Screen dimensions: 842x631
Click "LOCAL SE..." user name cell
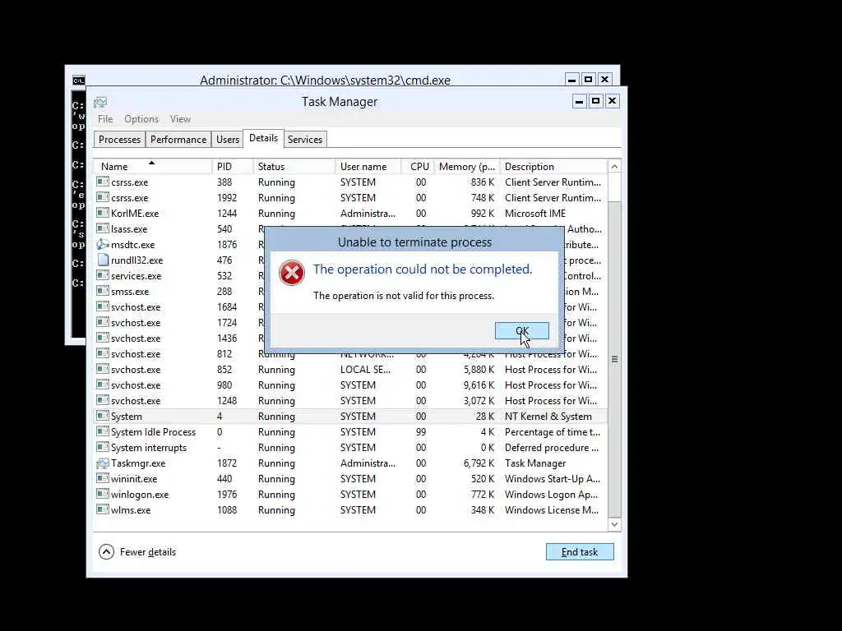(366, 370)
